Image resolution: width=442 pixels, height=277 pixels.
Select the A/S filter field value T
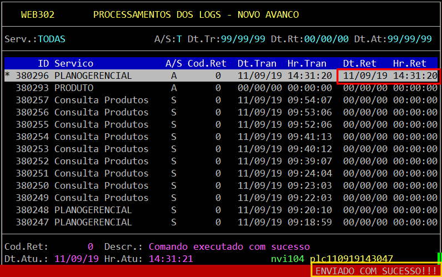[179, 39]
